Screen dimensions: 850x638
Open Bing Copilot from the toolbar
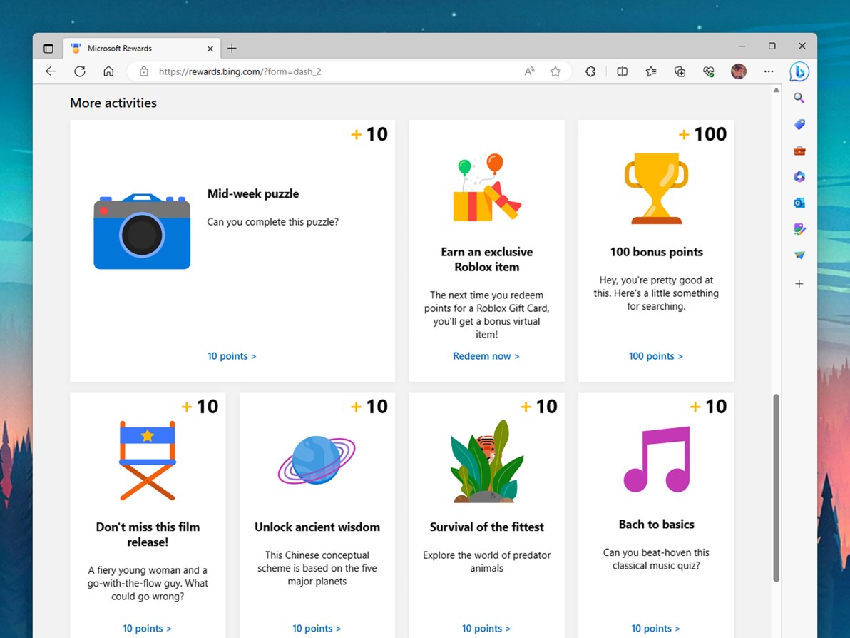(799, 71)
